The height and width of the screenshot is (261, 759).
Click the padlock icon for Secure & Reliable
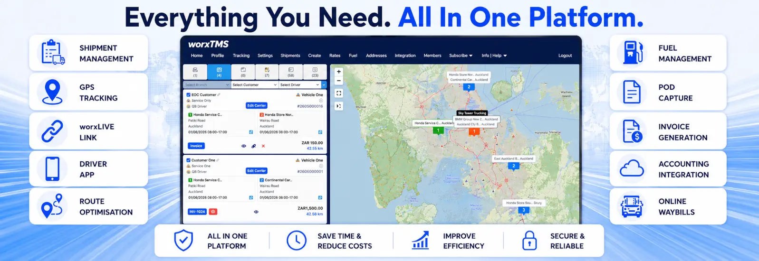click(x=529, y=241)
